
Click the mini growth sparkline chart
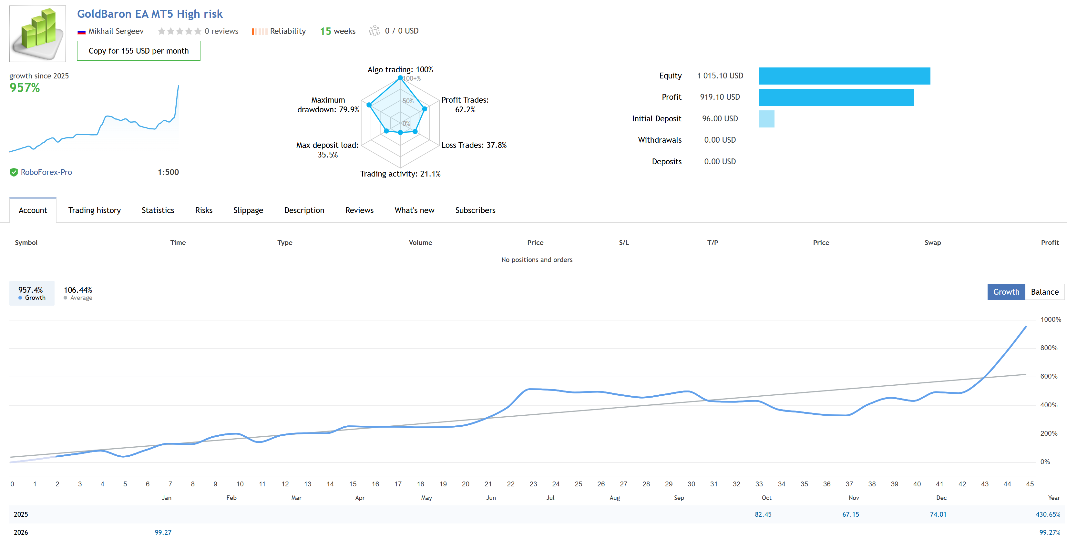coord(95,120)
